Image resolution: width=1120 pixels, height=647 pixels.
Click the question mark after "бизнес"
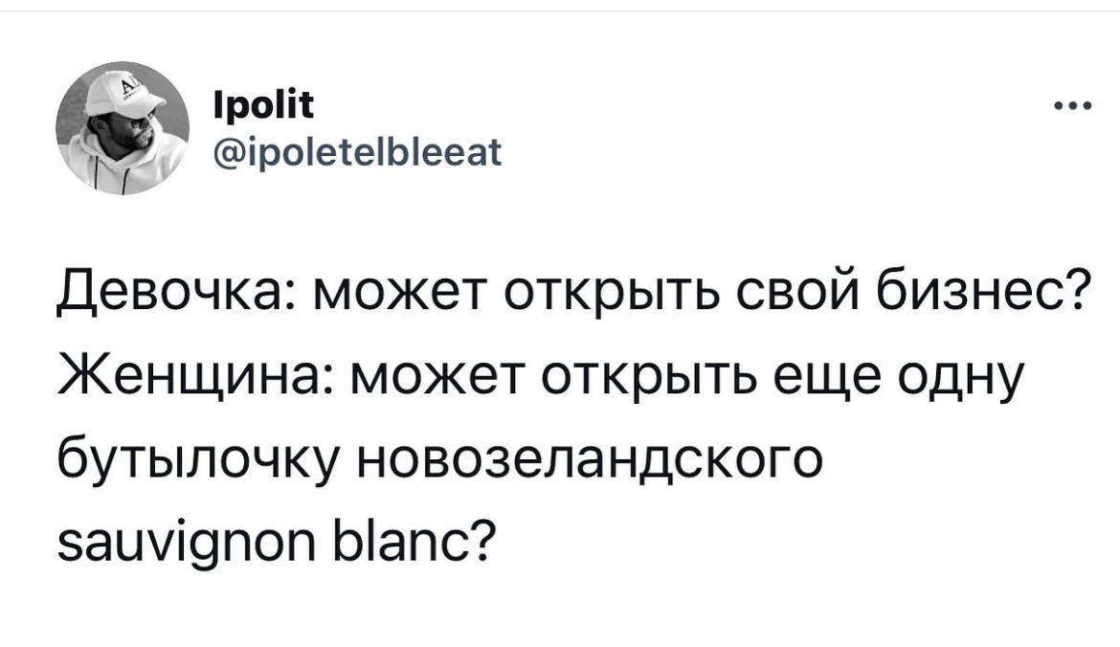pyautogui.click(x=1080, y=293)
